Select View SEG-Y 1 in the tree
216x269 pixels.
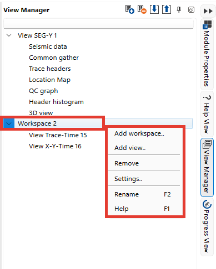37,35
